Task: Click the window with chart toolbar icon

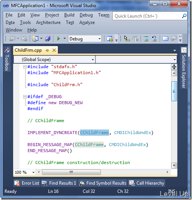Action: (x=110, y=39)
